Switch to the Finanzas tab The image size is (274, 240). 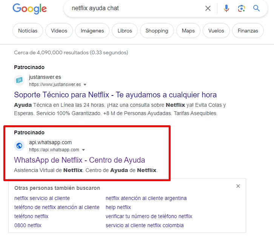248,31
